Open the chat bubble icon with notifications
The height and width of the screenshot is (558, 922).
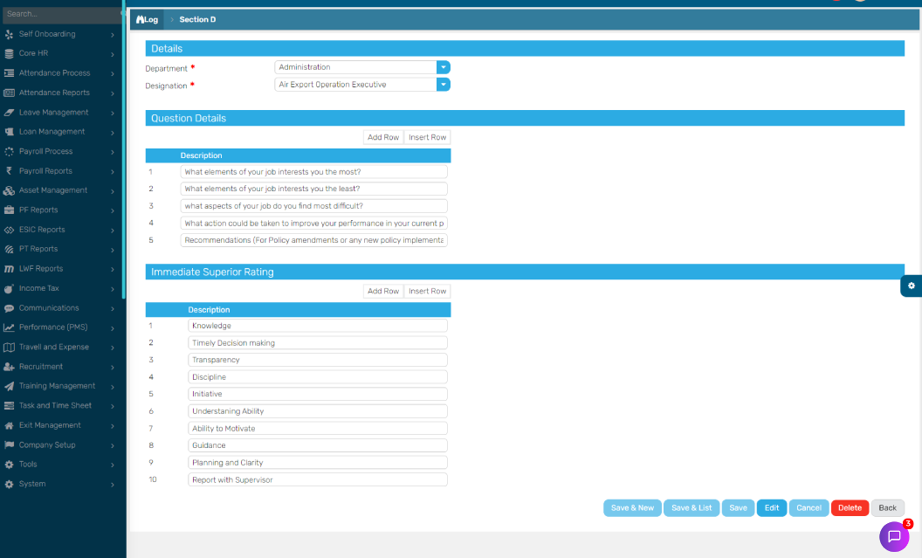coord(893,536)
